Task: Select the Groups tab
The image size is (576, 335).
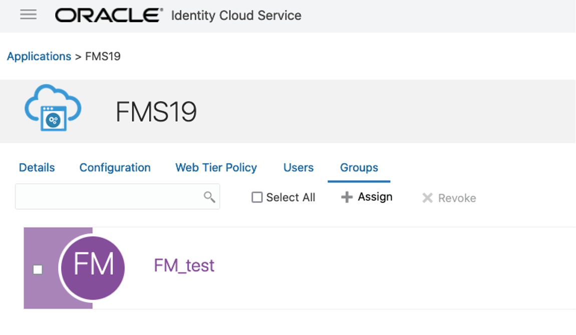Action: click(x=359, y=168)
